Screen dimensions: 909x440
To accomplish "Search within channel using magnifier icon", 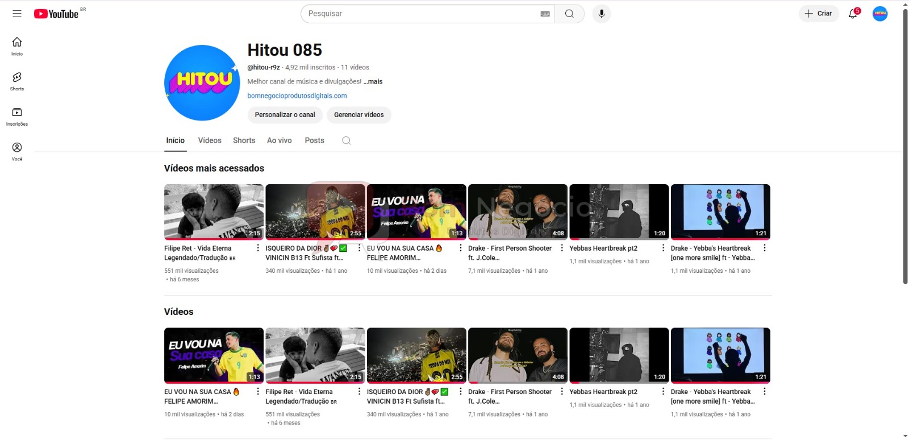I will 347,140.
